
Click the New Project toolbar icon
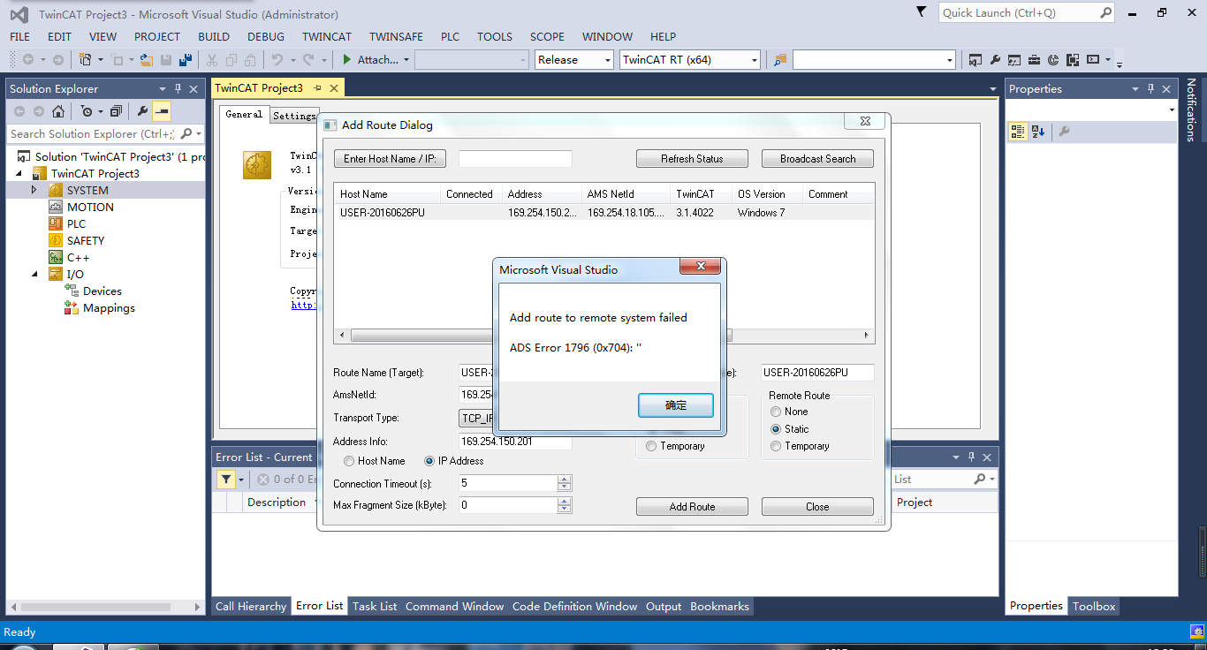click(86, 60)
